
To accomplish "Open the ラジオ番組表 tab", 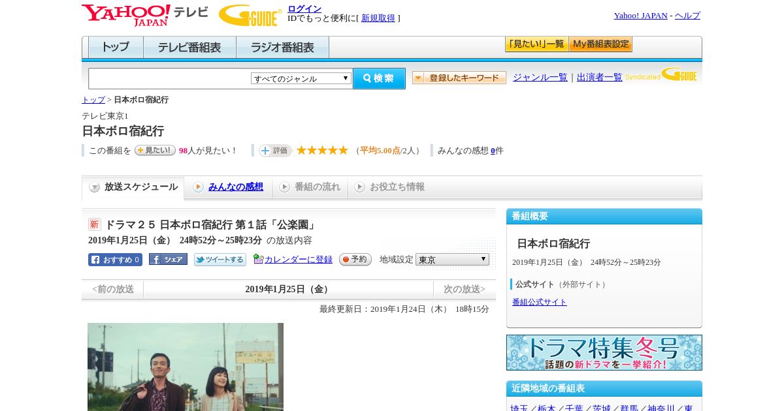I will pyautogui.click(x=282, y=48).
